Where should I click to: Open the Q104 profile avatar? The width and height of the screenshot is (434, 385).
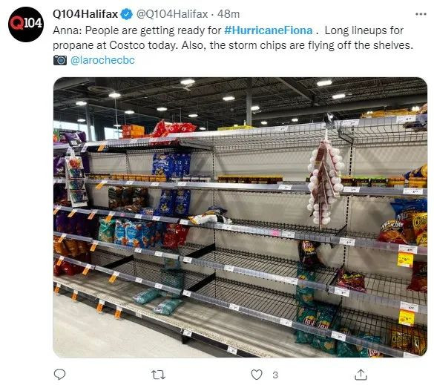[x=26, y=24]
